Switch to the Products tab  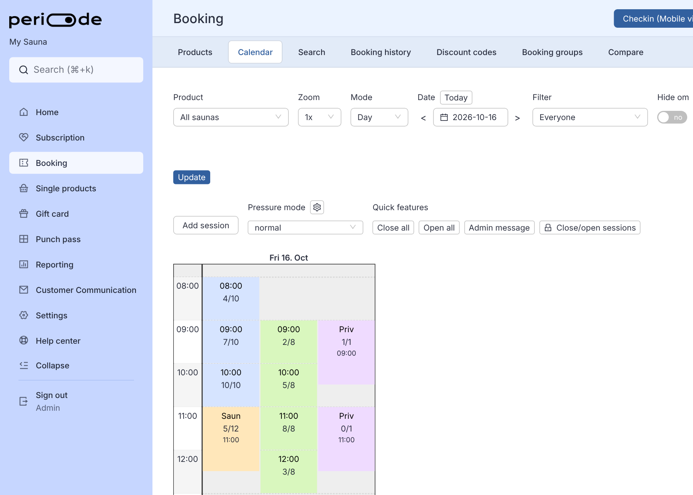(195, 52)
